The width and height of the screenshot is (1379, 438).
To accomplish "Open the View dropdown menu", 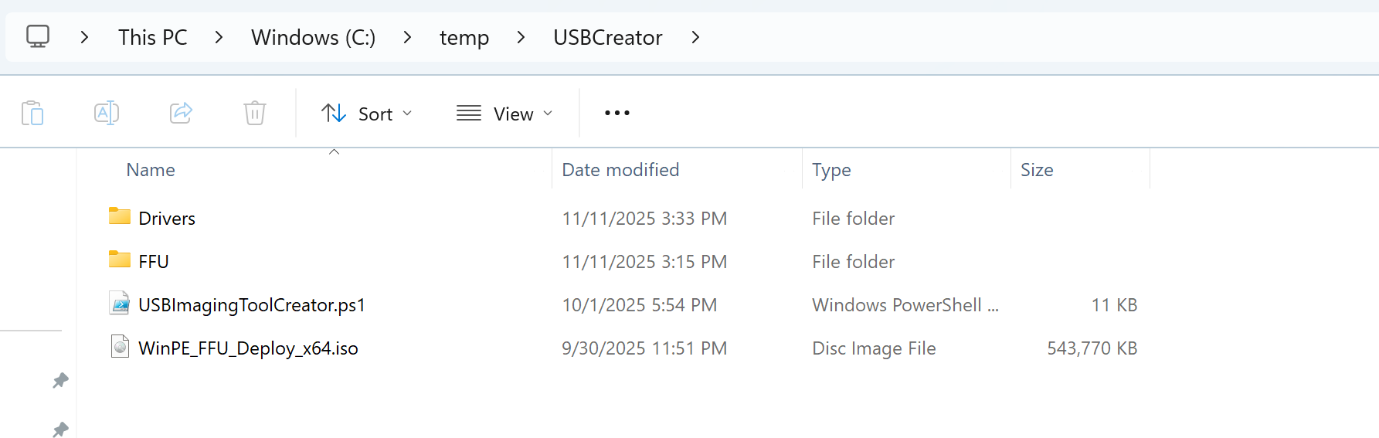I will 505,114.
